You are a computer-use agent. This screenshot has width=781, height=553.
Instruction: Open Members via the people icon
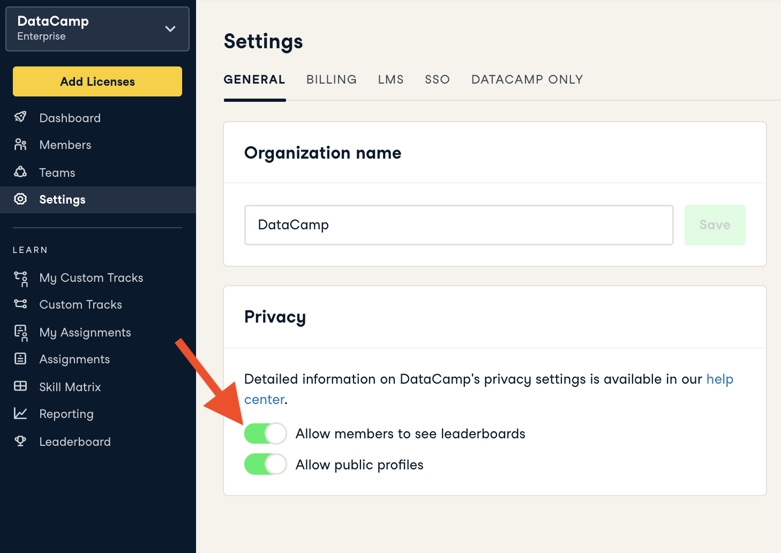point(20,145)
